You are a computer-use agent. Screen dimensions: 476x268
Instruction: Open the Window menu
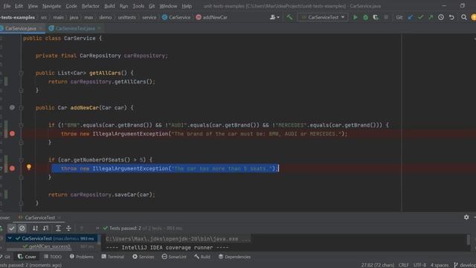click(168, 6)
